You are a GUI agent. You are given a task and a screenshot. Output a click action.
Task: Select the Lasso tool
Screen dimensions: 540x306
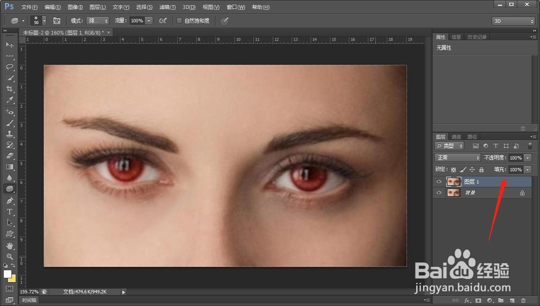pyautogui.click(x=9, y=67)
